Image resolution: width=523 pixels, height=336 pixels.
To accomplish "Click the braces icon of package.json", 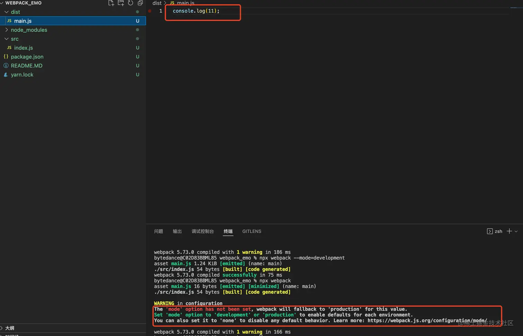I will [x=6, y=56].
